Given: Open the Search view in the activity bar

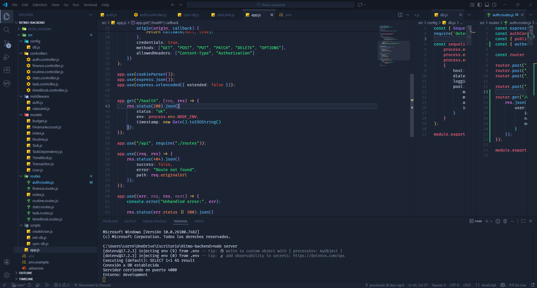Looking at the screenshot, I should tap(6, 30).
